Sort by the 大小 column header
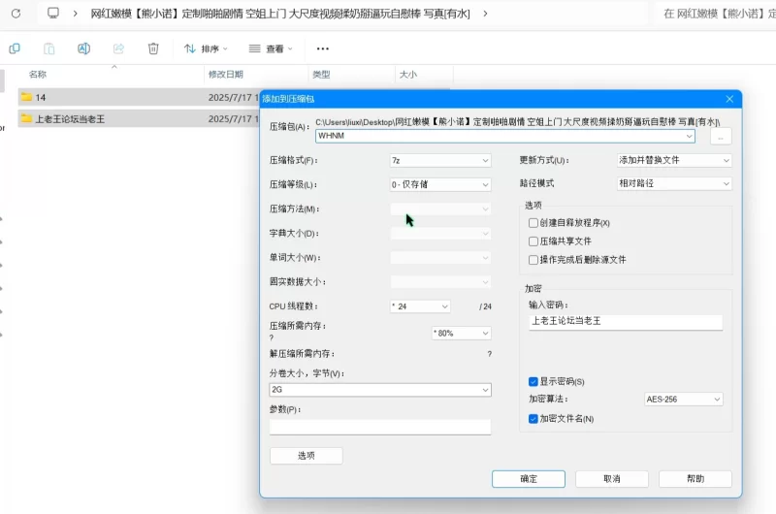Viewport: 776px width, 514px height. (407, 75)
